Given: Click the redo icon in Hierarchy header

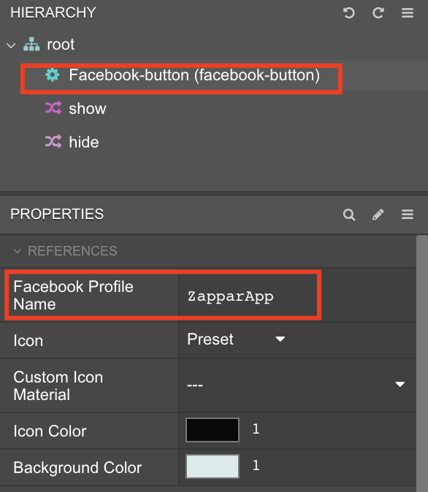Looking at the screenshot, I should [x=378, y=13].
